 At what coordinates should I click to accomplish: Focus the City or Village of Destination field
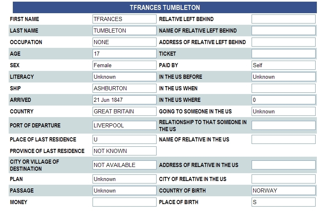click(x=124, y=165)
